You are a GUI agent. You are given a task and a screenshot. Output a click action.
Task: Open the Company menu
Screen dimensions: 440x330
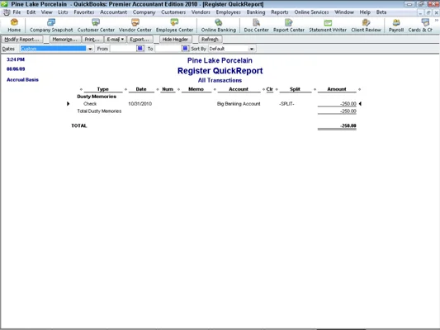coord(144,12)
